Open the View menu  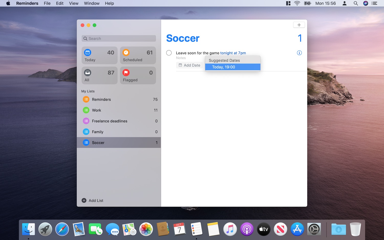tap(73, 3)
